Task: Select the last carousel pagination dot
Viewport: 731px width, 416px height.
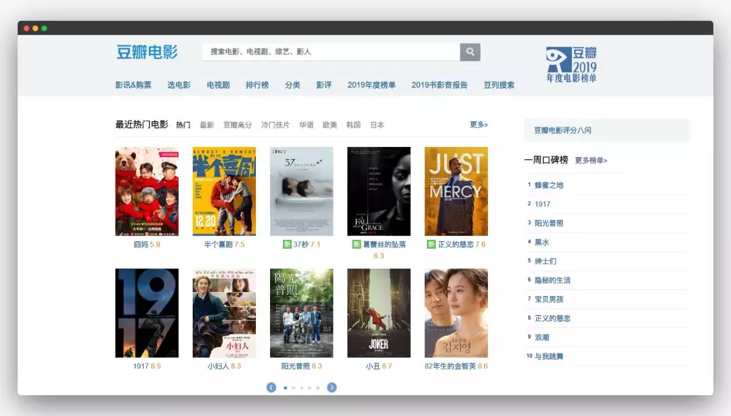Action: click(x=318, y=388)
